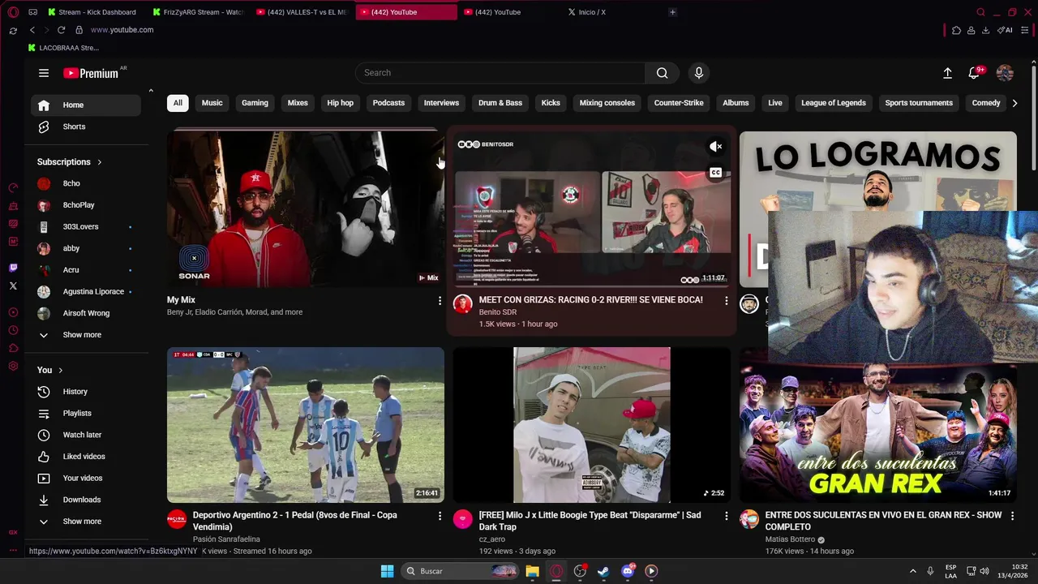Open Opera profile icon in toolbar
1038x584 pixels.
tap(971, 30)
